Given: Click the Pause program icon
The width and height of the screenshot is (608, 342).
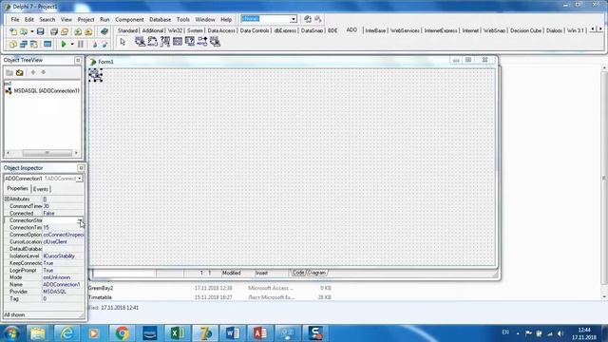Looking at the screenshot, I should click(81, 45).
